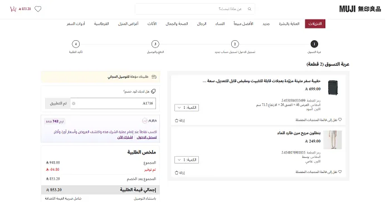Open the اشترك الآن link in the AURA box
Viewport: 385px width, 202px height.
(125, 137)
